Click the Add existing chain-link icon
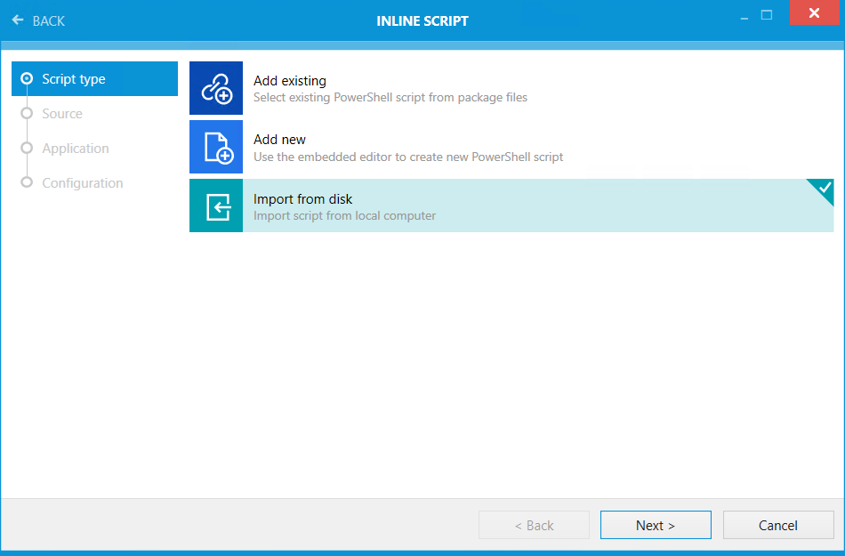 215,88
